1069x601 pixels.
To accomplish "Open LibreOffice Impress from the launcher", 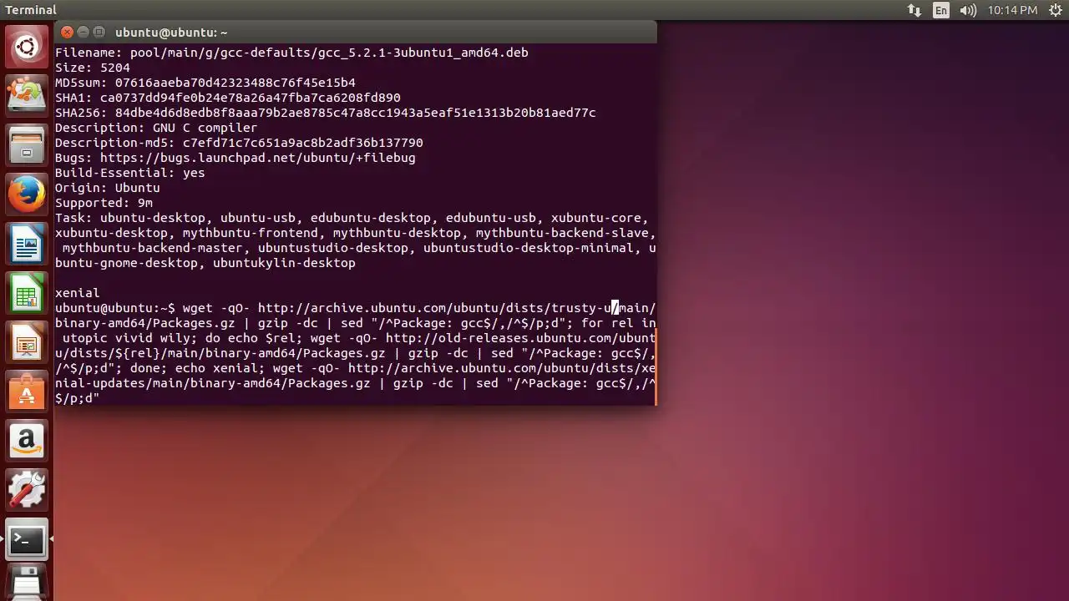I will 27,344.
